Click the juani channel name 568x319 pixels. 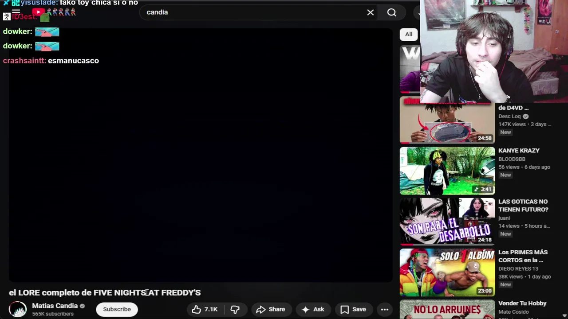[504, 218]
